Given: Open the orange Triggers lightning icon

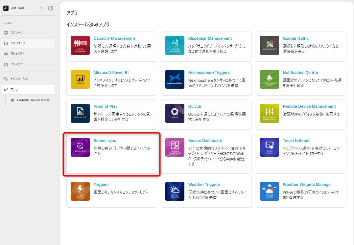Looking at the screenshot, I should (x=80, y=191).
